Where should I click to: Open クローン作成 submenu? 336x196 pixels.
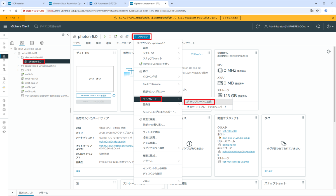pos(158,76)
